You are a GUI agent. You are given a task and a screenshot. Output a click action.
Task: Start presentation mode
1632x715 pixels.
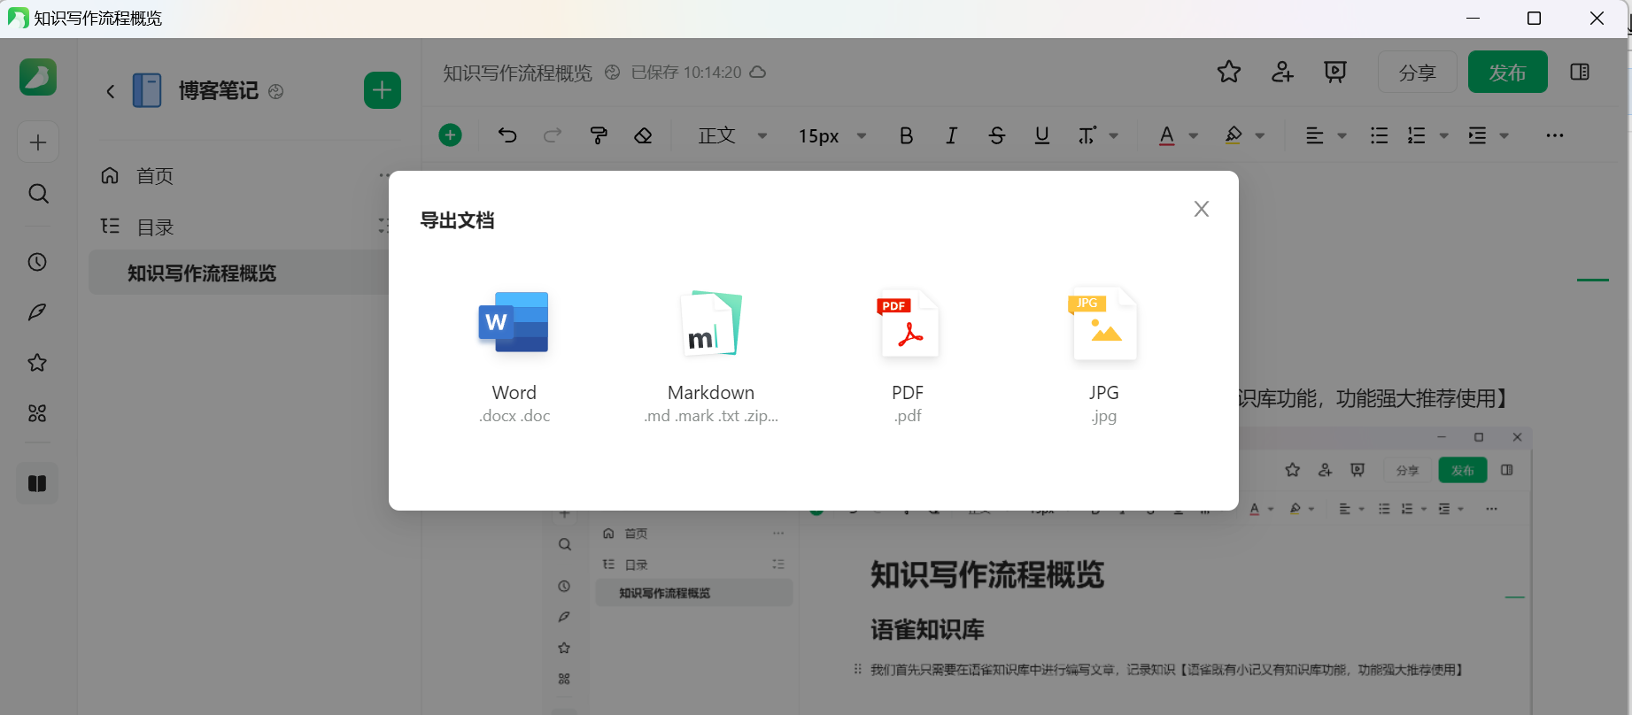click(1335, 73)
